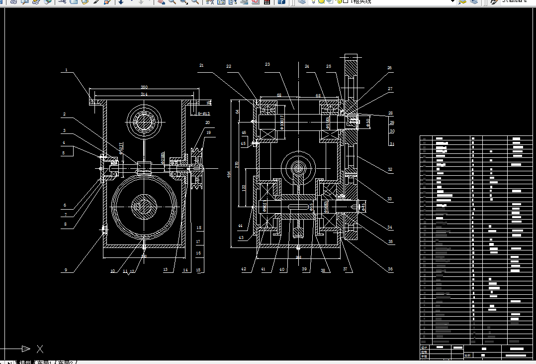Switch to the 布局2 layout tab
Image resolution: width=536 pixels, height=364 pixels.
pos(66,362)
